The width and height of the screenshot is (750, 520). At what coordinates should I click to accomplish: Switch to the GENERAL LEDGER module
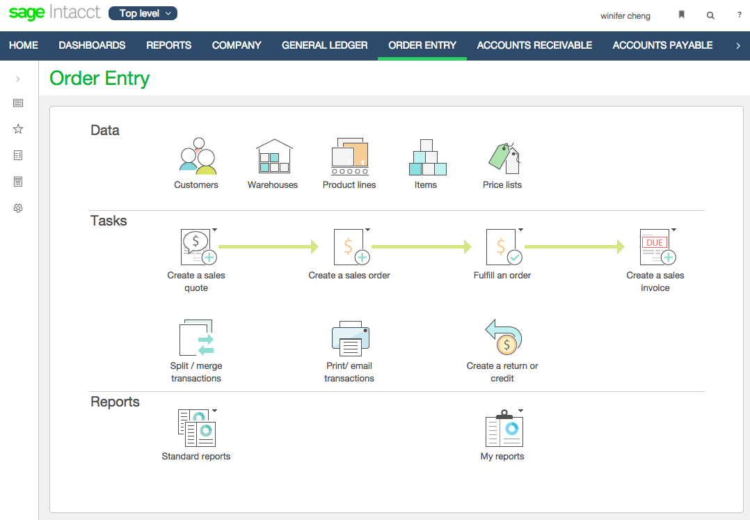click(x=324, y=45)
